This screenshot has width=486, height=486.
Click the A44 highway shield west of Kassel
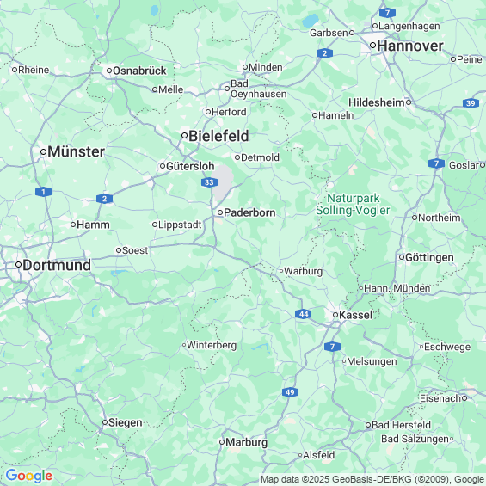(303, 314)
